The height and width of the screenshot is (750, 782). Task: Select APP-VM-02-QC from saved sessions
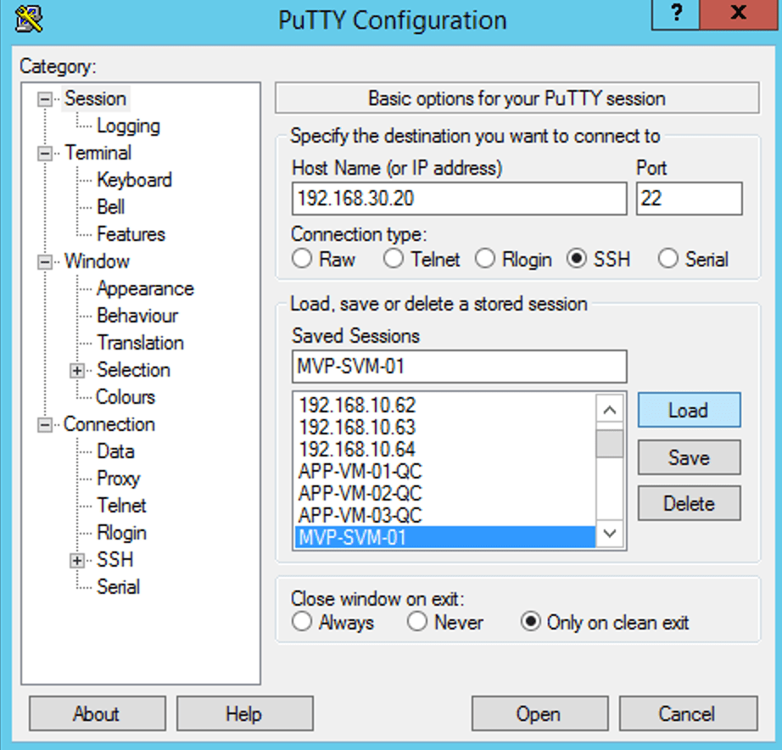tap(360, 493)
